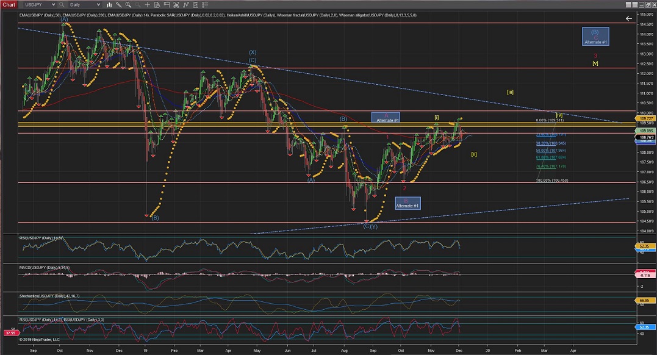
Task: Click the 100.00% (106.458) Fibonacci label
Action: [552, 181]
